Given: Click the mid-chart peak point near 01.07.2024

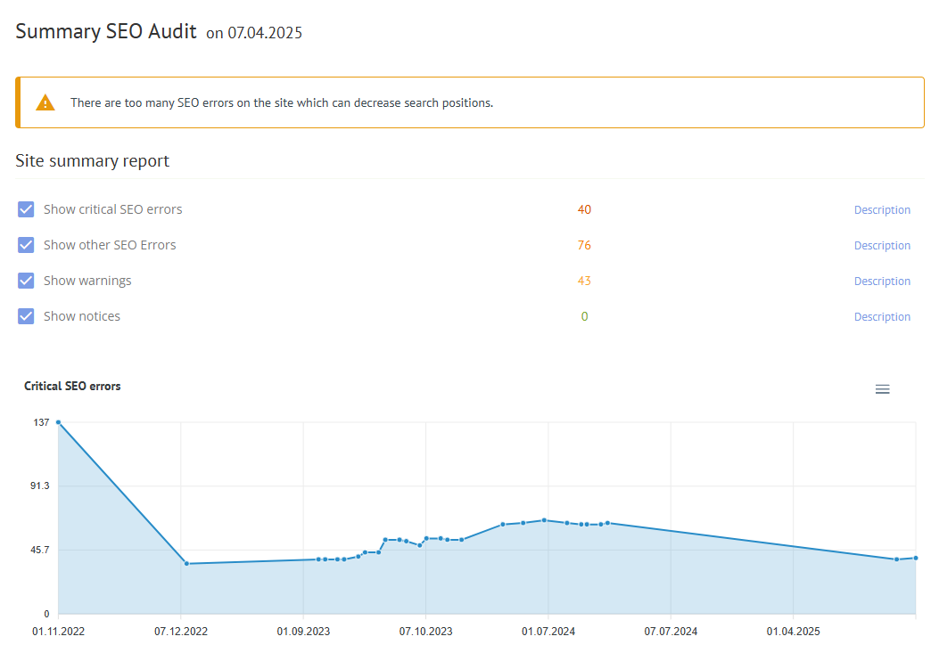Looking at the screenshot, I should [x=544, y=520].
